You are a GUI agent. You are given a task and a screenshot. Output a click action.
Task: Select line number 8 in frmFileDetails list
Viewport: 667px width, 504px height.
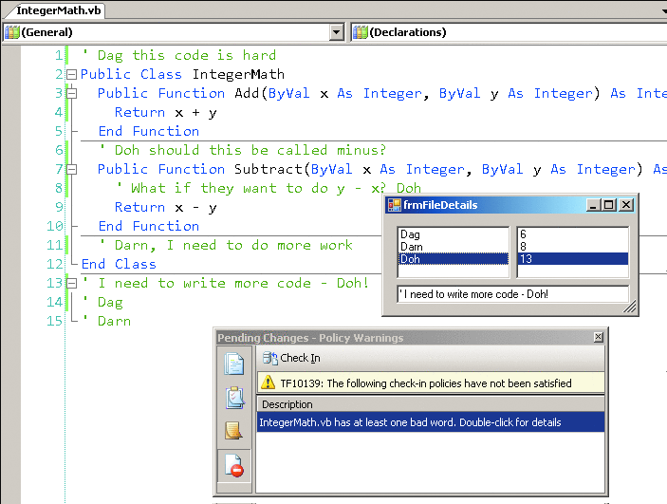[x=572, y=247]
